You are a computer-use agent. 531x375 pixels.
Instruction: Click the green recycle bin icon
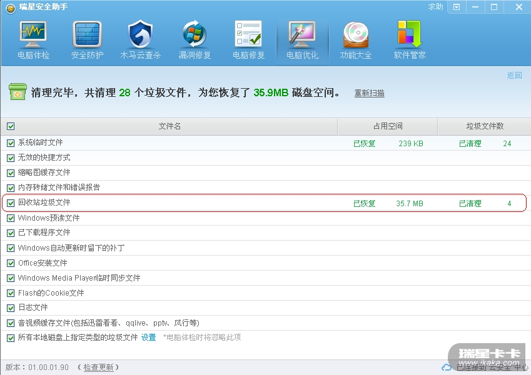tap(18, 92)
